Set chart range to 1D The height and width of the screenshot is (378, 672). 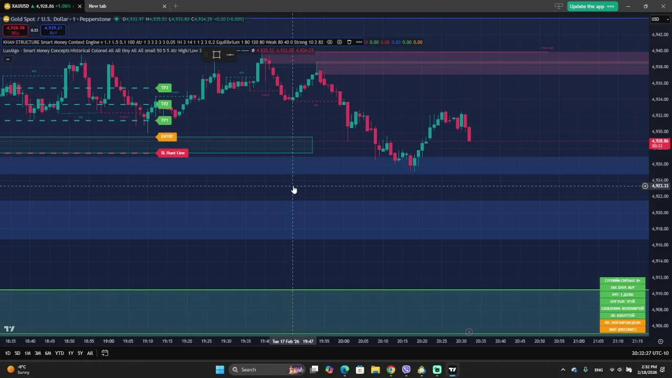(x=7, y=353)
